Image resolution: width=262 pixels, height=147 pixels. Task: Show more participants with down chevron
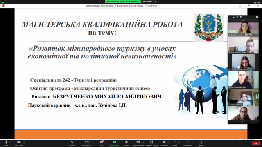[x=243, y=122]
